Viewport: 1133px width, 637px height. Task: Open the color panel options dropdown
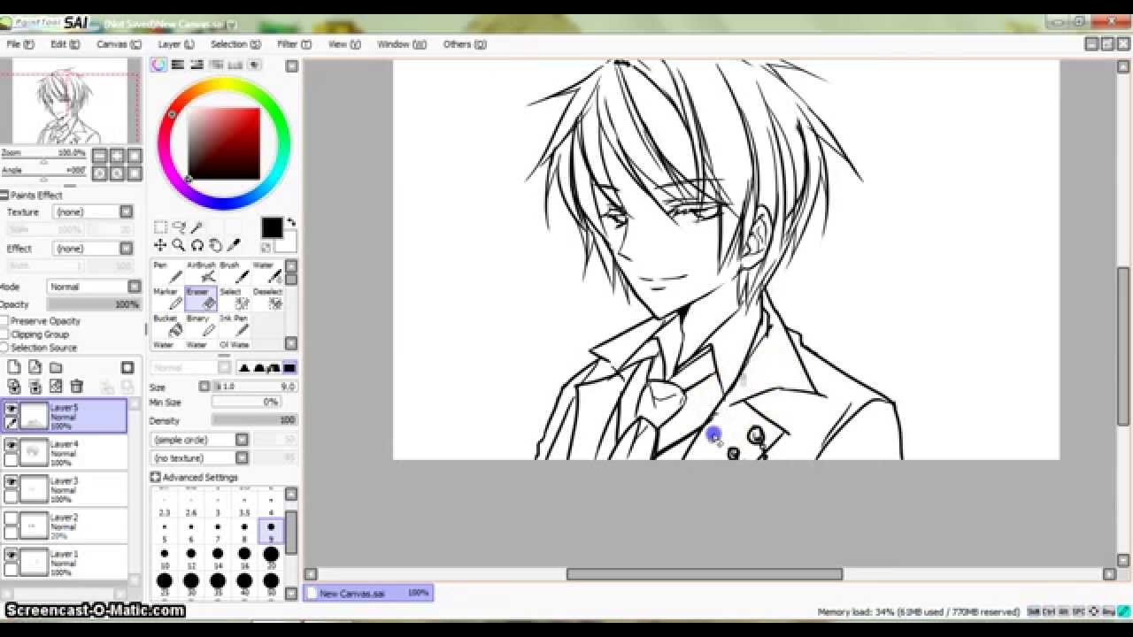pyautogui.click(x=292, y=65)
